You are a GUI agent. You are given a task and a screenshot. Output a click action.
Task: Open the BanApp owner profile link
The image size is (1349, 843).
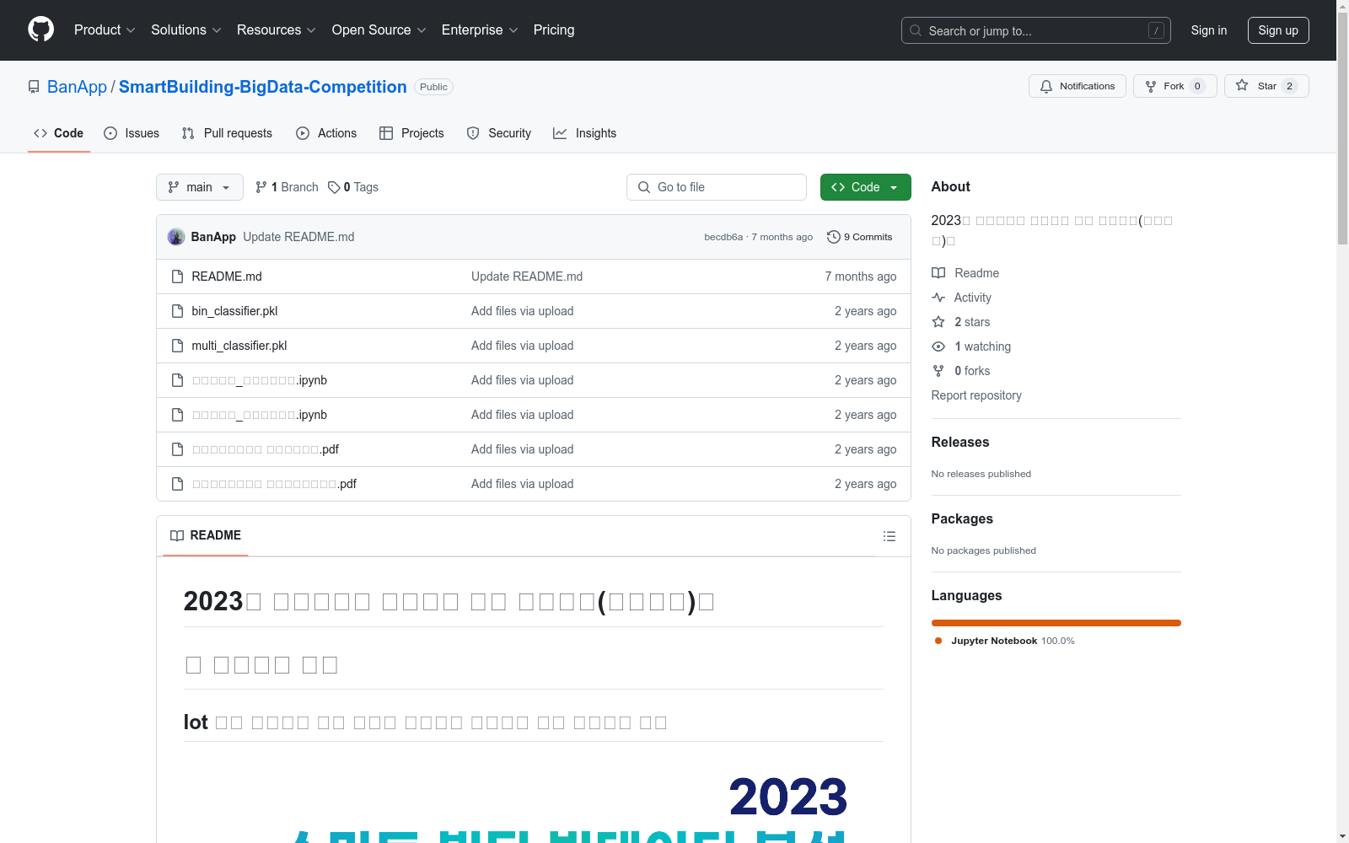click(x=77, y=87)
